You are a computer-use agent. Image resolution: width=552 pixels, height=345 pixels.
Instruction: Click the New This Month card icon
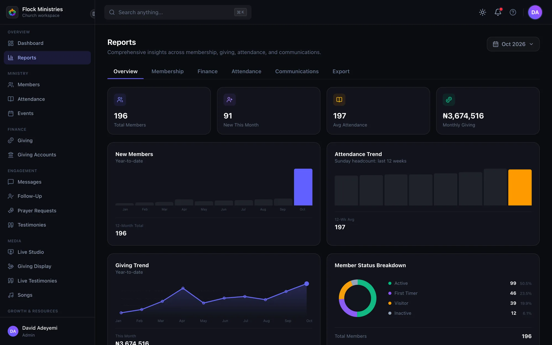tap(230, 100)
